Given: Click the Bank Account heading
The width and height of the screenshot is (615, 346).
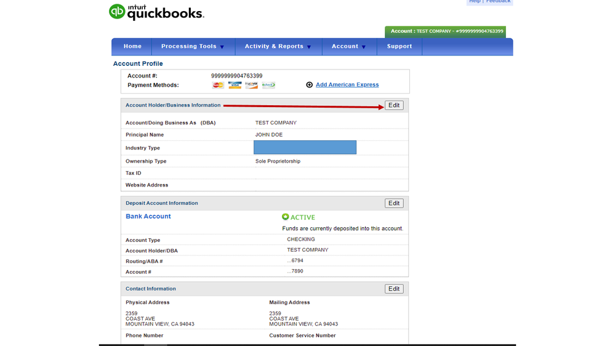Looking at the screenshot, I should pyautogui.click(x=148, y=216).
